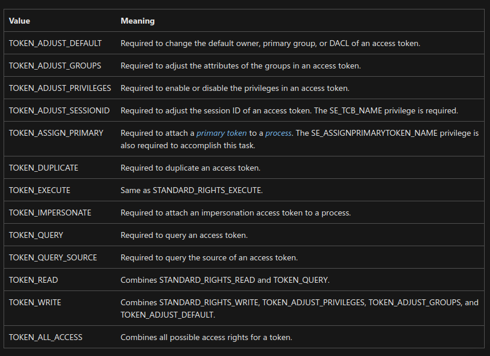Viewport: 490px width, 356px height.
Task: Open the "process" link
Action: click(278, 133)
